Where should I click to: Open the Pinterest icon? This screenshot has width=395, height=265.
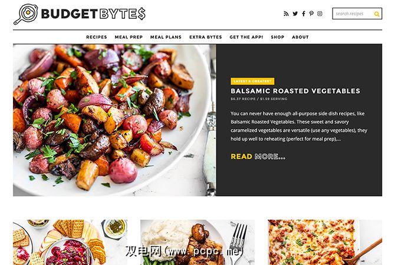pos(311,14)
